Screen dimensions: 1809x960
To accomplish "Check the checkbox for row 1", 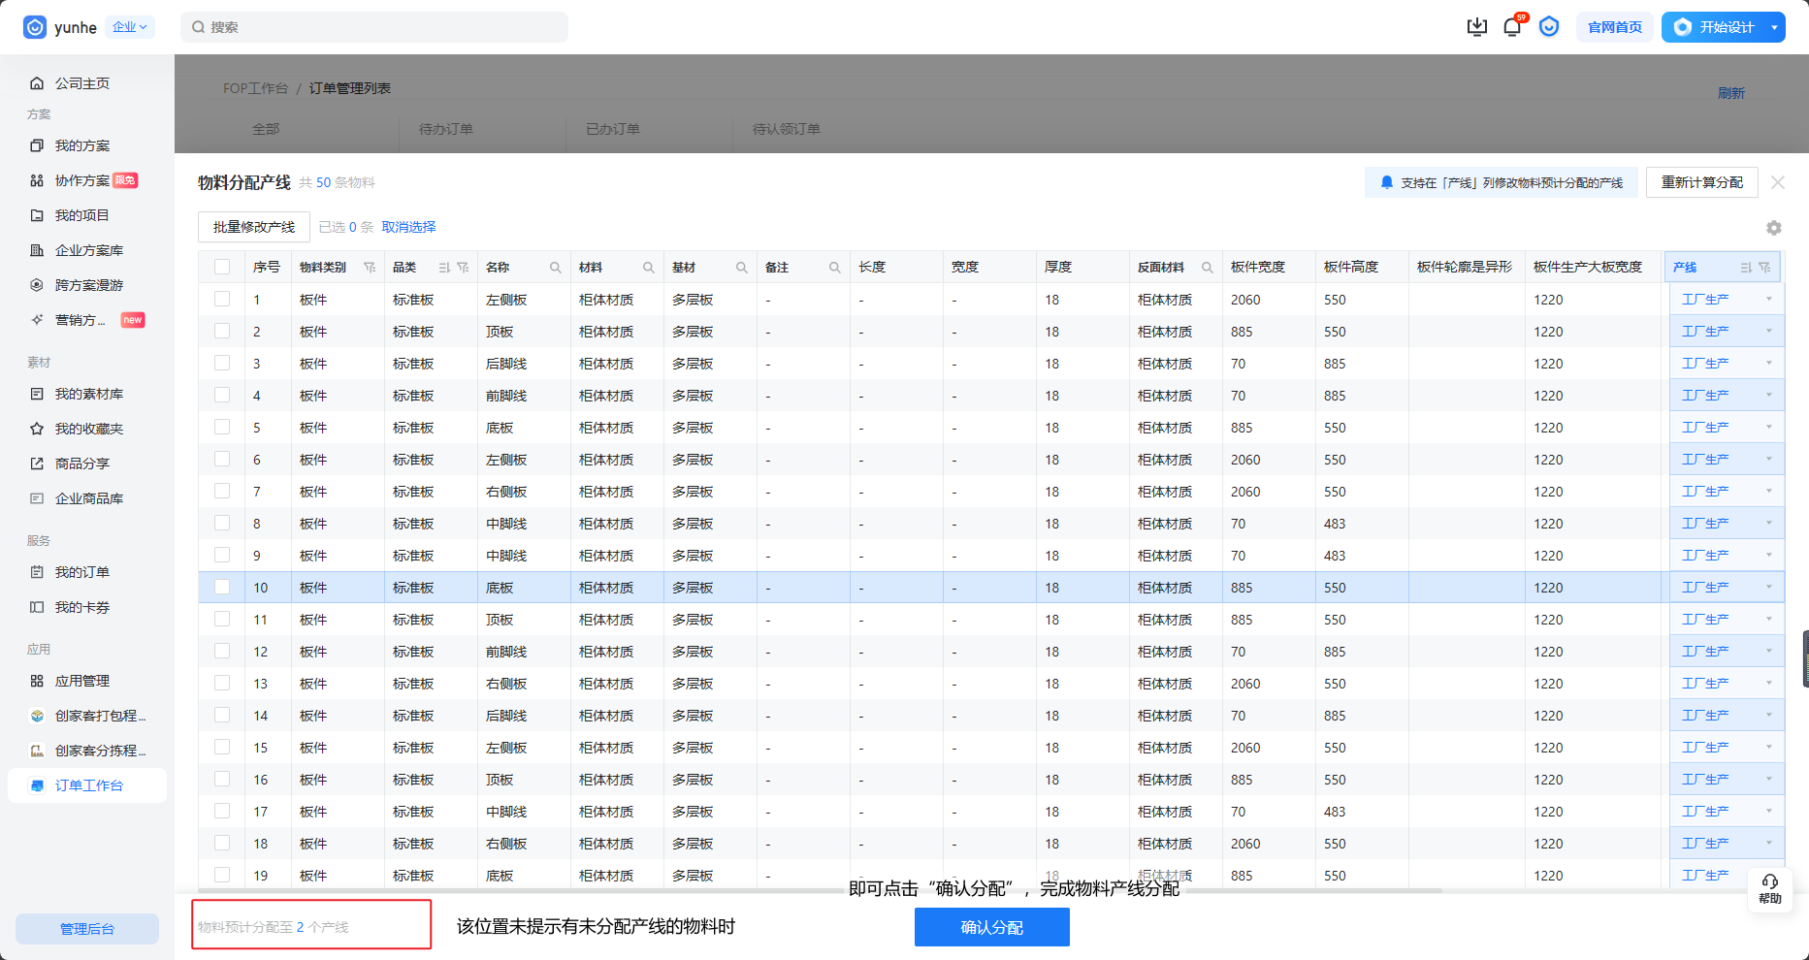I will tap(222, 300).
